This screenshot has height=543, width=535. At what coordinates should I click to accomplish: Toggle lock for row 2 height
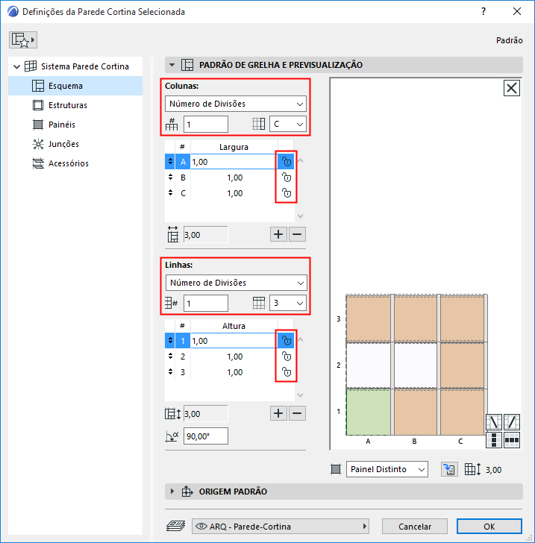286,357
